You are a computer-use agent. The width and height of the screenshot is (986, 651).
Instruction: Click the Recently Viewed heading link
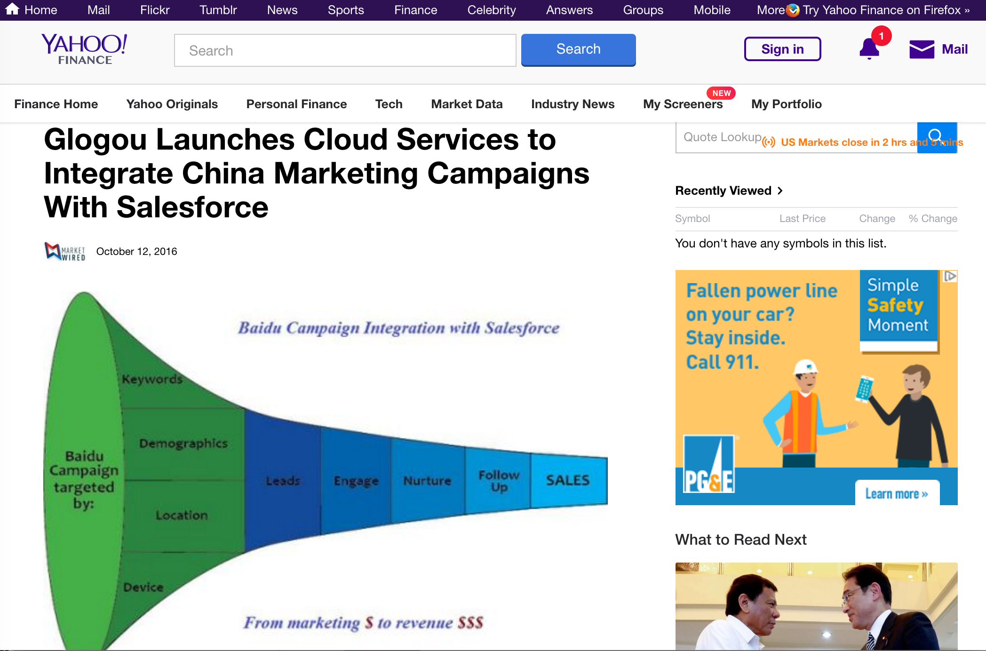point(723,191)
